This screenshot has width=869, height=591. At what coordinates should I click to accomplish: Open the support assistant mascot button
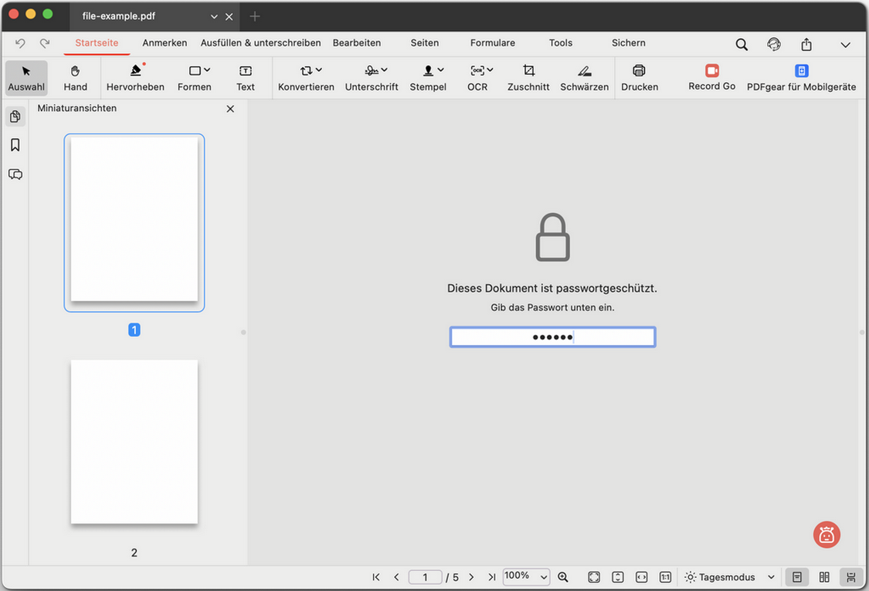(827, 535)
